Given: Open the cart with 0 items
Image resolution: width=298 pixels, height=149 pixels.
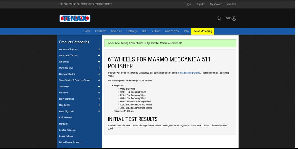Looking at the screenshot, I should (231, 18).
